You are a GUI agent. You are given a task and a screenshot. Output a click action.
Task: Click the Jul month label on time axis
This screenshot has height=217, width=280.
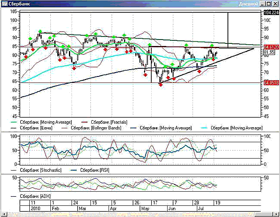201,208
